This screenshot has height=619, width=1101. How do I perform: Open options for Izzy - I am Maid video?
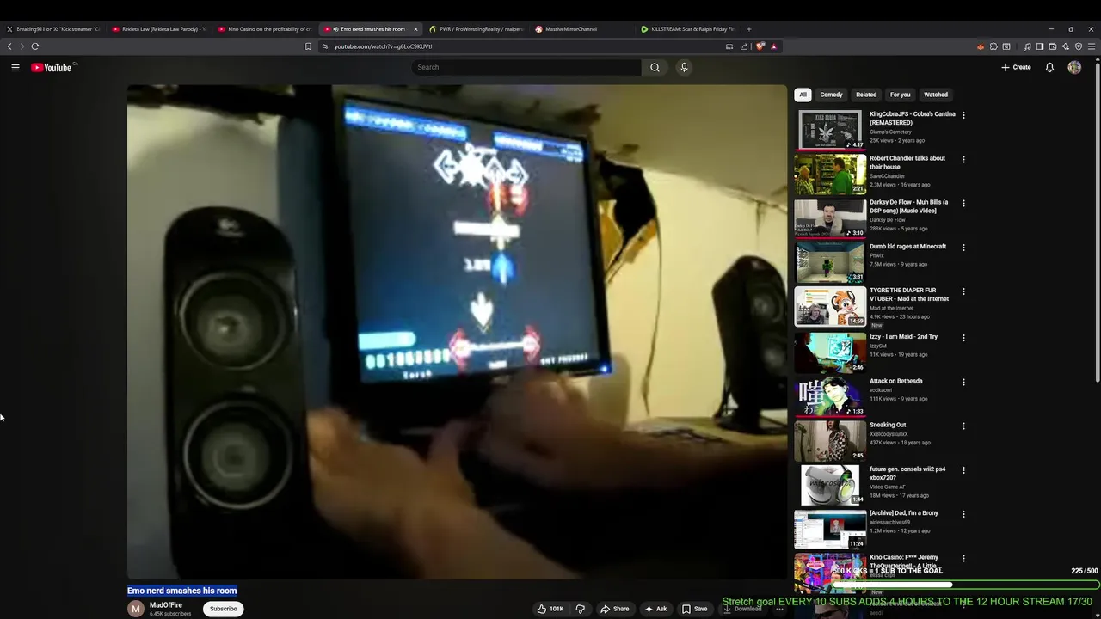click(x=963, y=338)
